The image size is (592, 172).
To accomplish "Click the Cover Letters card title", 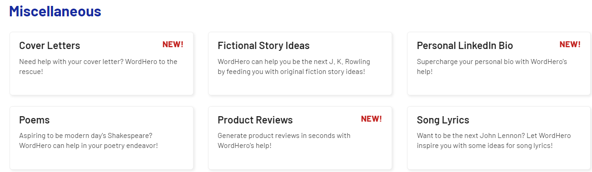I will pos(50,46).
